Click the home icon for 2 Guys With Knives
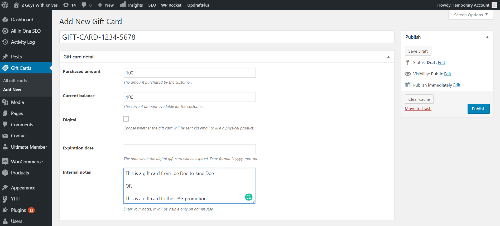Viewport: 500px width, 226px height. coord(16,5)
